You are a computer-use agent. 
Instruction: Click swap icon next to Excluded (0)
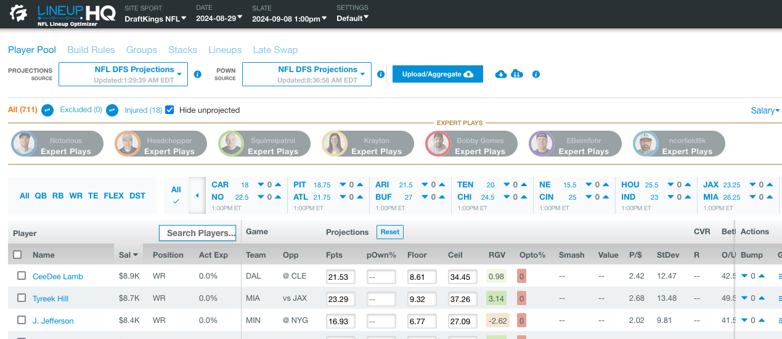click(x=112, y=110)
